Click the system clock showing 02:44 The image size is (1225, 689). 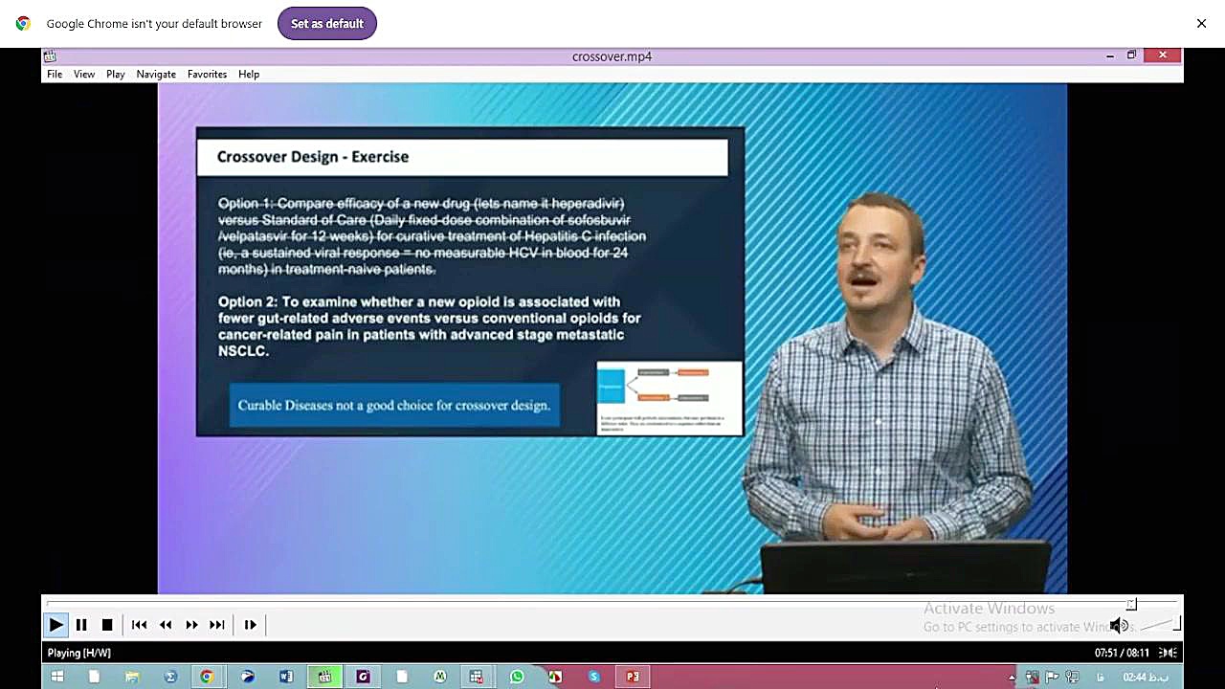pyautogui.click(x=1146, y=677)
